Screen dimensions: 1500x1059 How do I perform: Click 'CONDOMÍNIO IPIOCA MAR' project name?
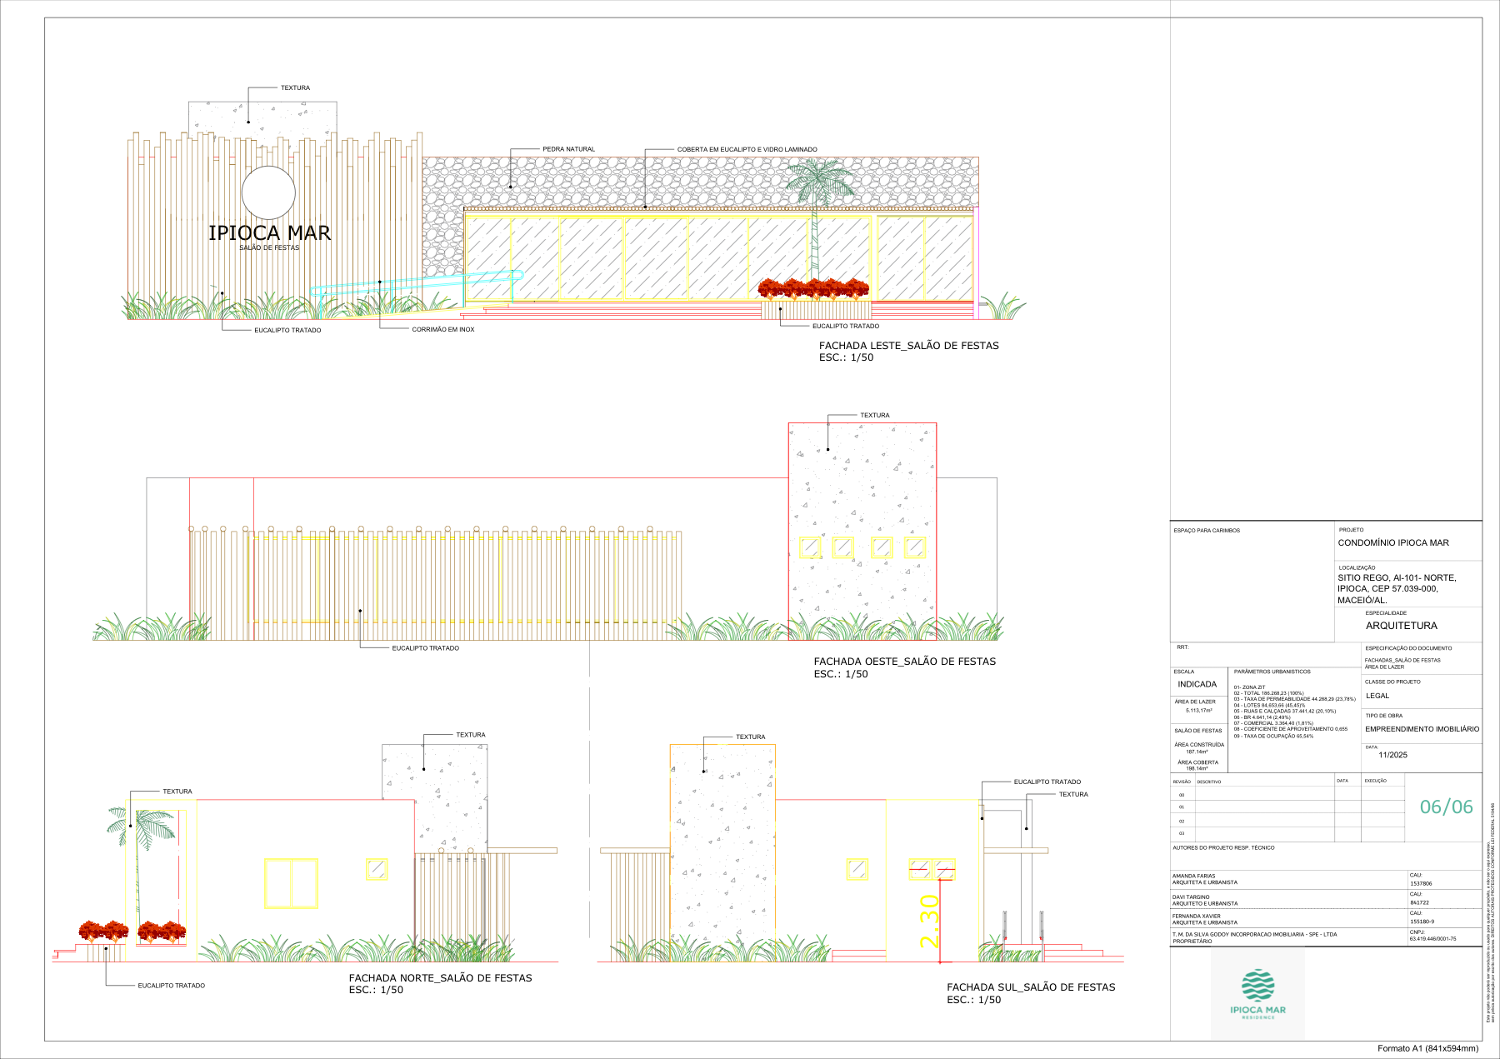[x=1393, y=543]
